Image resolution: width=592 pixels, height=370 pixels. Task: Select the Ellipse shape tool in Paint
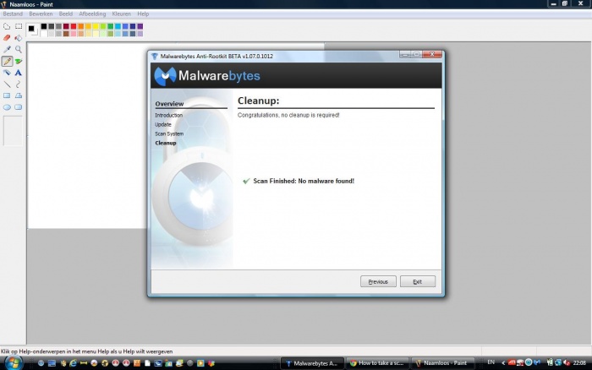pyautogui.click(x=7, y=107)
